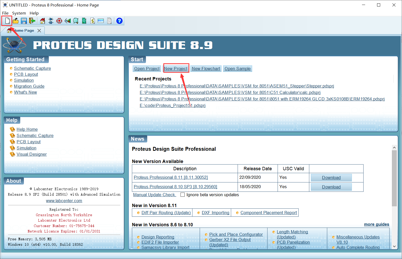The height and width of the screenshot is (259, 402).
Task: Click the Manual Update Check link
Action: coord(155,195)
